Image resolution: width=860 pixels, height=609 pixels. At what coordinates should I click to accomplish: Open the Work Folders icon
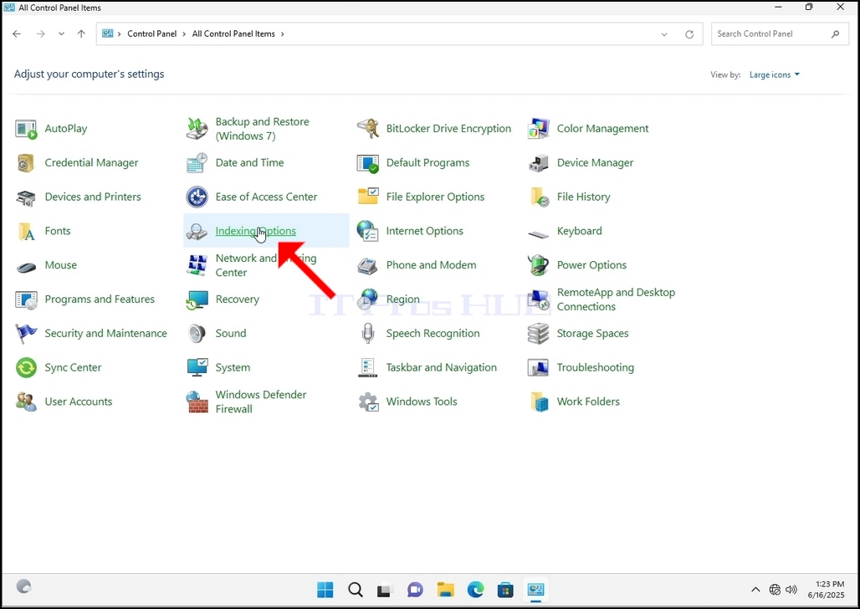(539, 402)
